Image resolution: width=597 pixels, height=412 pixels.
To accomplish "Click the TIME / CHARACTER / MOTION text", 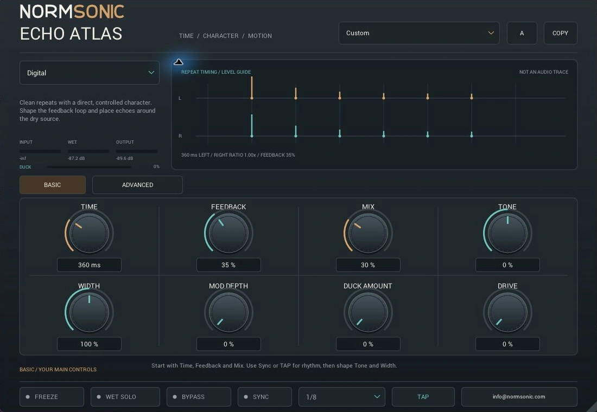I will (225, 36).
